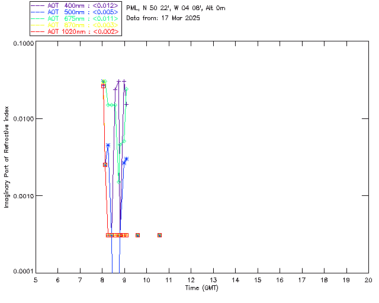Click the x-axis tick label 17

(x=302, y=280)
